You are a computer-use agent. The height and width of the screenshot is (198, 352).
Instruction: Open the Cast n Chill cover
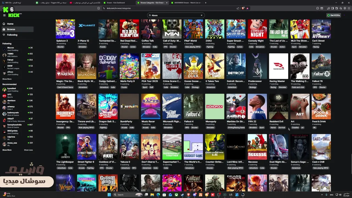click(321, 147)
